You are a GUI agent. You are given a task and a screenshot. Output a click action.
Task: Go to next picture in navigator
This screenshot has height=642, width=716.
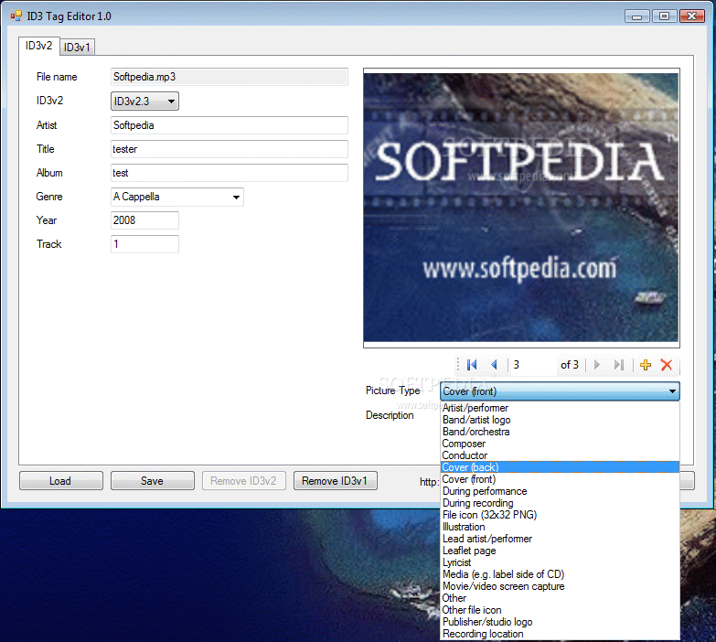[596, 365]
